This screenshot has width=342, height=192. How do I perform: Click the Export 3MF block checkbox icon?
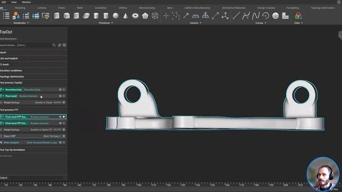[x=1, y=136]
